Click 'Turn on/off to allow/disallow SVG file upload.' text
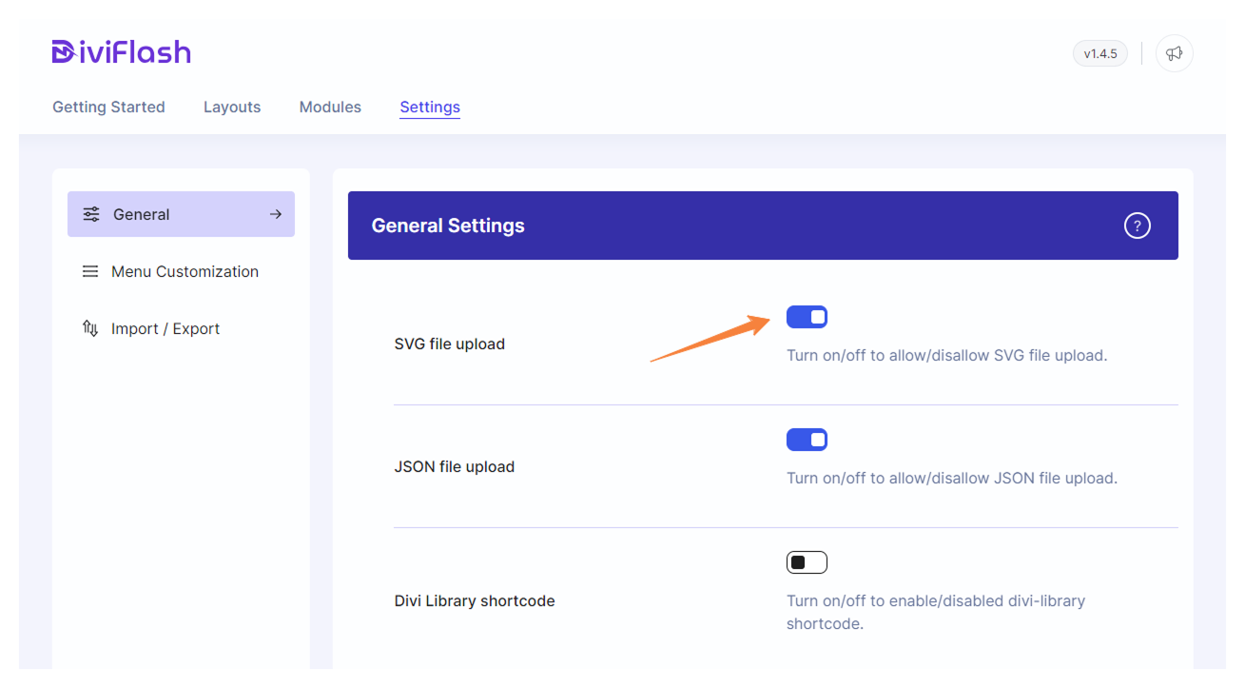Viewport: 1245px width, 688px height. (947, 355)
